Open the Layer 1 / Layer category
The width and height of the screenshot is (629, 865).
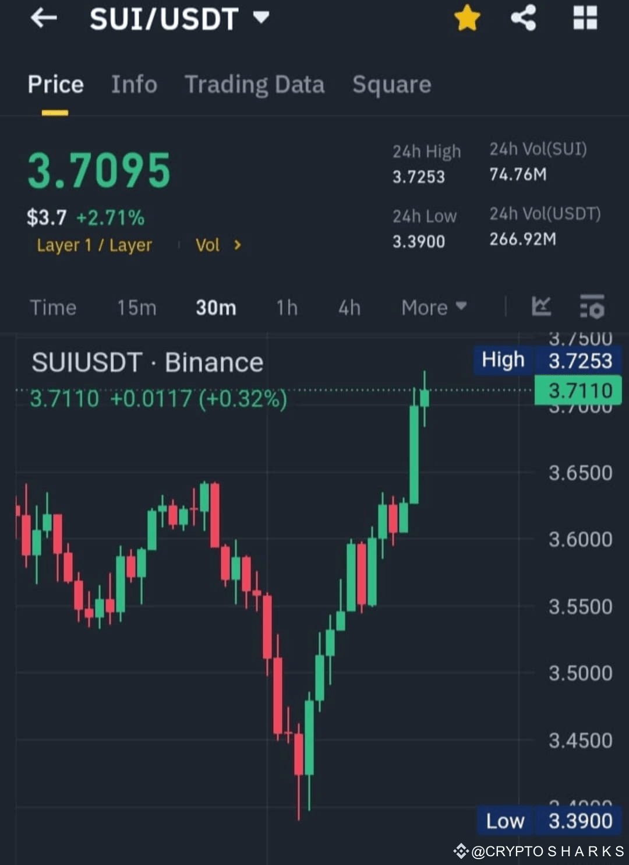[94, 245]
